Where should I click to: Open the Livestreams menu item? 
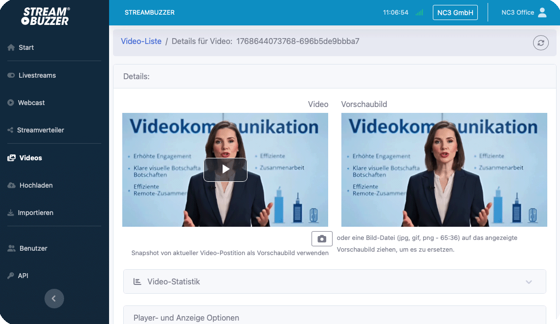[37, 75]
